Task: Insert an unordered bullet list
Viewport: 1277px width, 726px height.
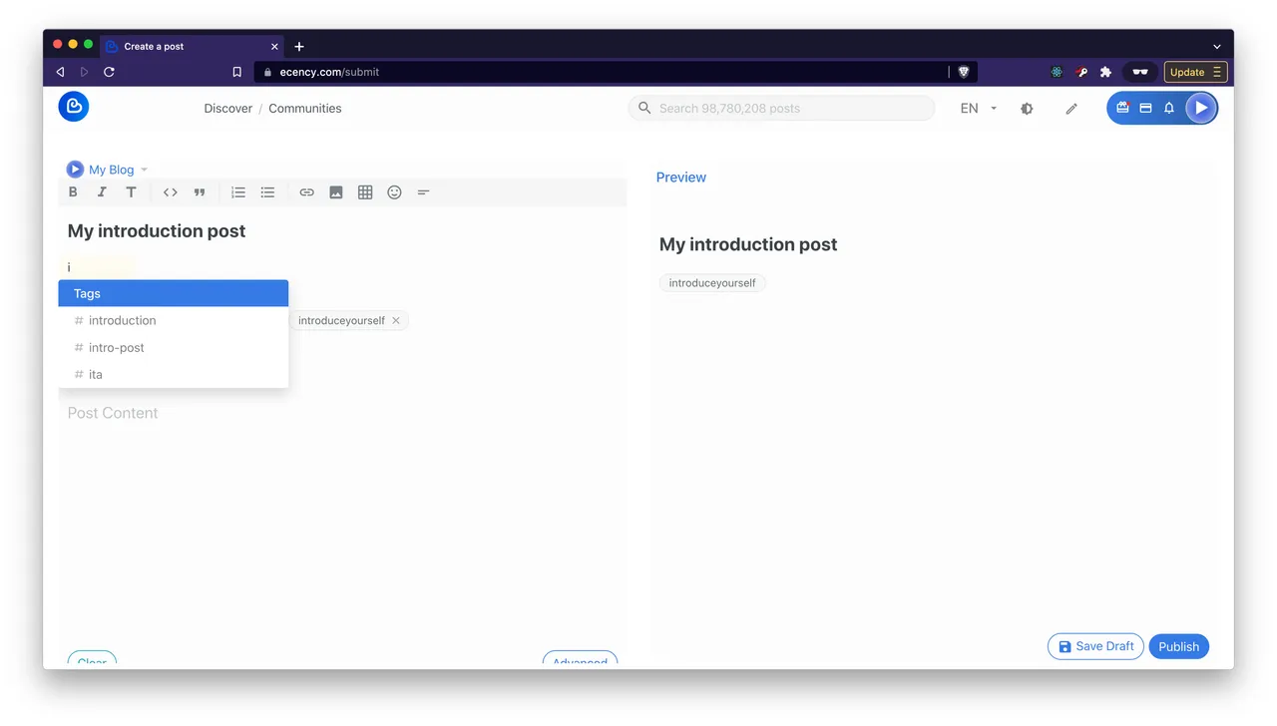Action: pos(267,192)
